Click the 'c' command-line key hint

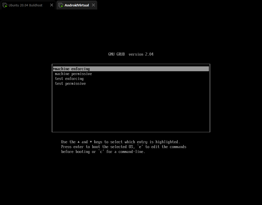pyautogui.click(x=101, y=152)
